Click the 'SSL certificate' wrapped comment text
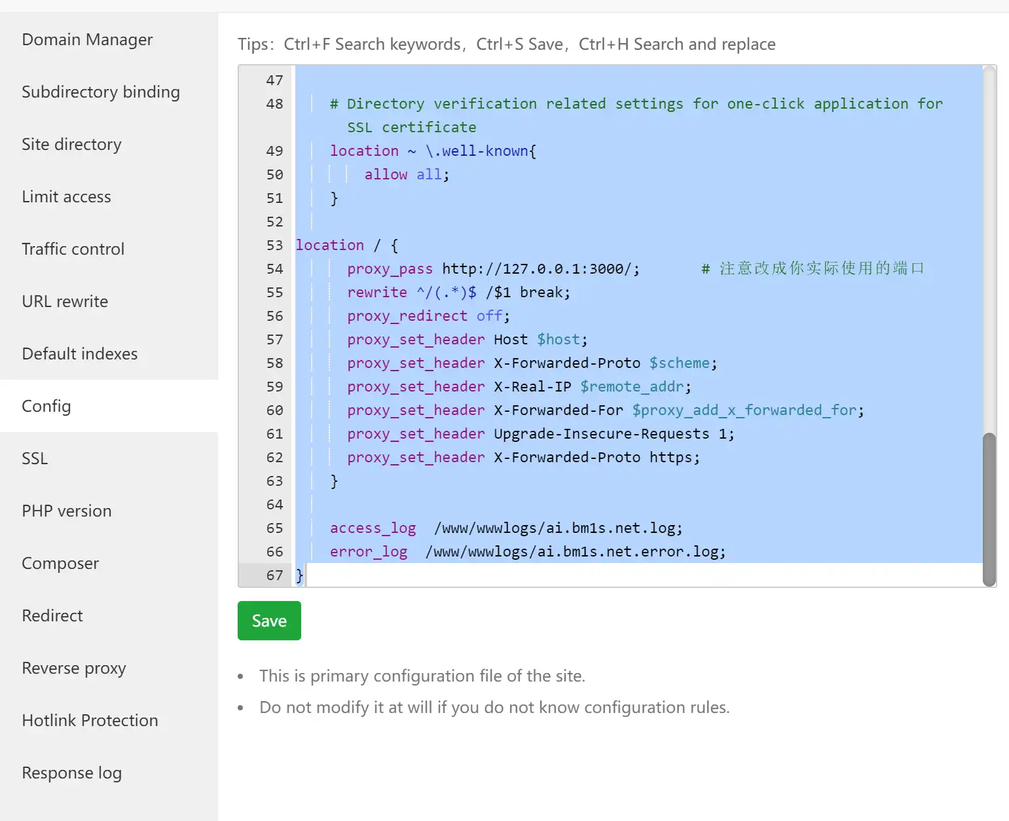 (x=412, y=127)
